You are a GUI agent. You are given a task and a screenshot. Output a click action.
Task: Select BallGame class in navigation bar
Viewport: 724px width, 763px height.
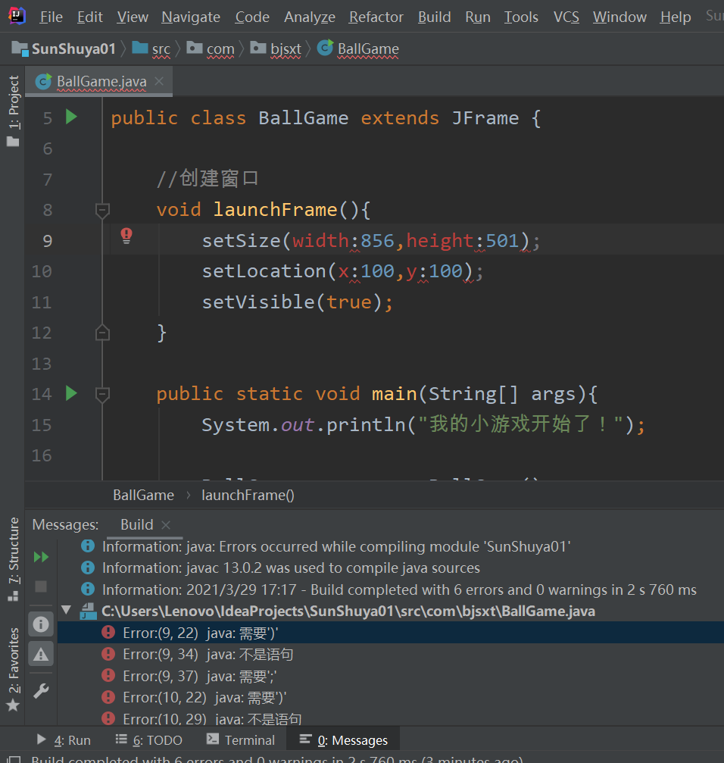click(358, 48)
